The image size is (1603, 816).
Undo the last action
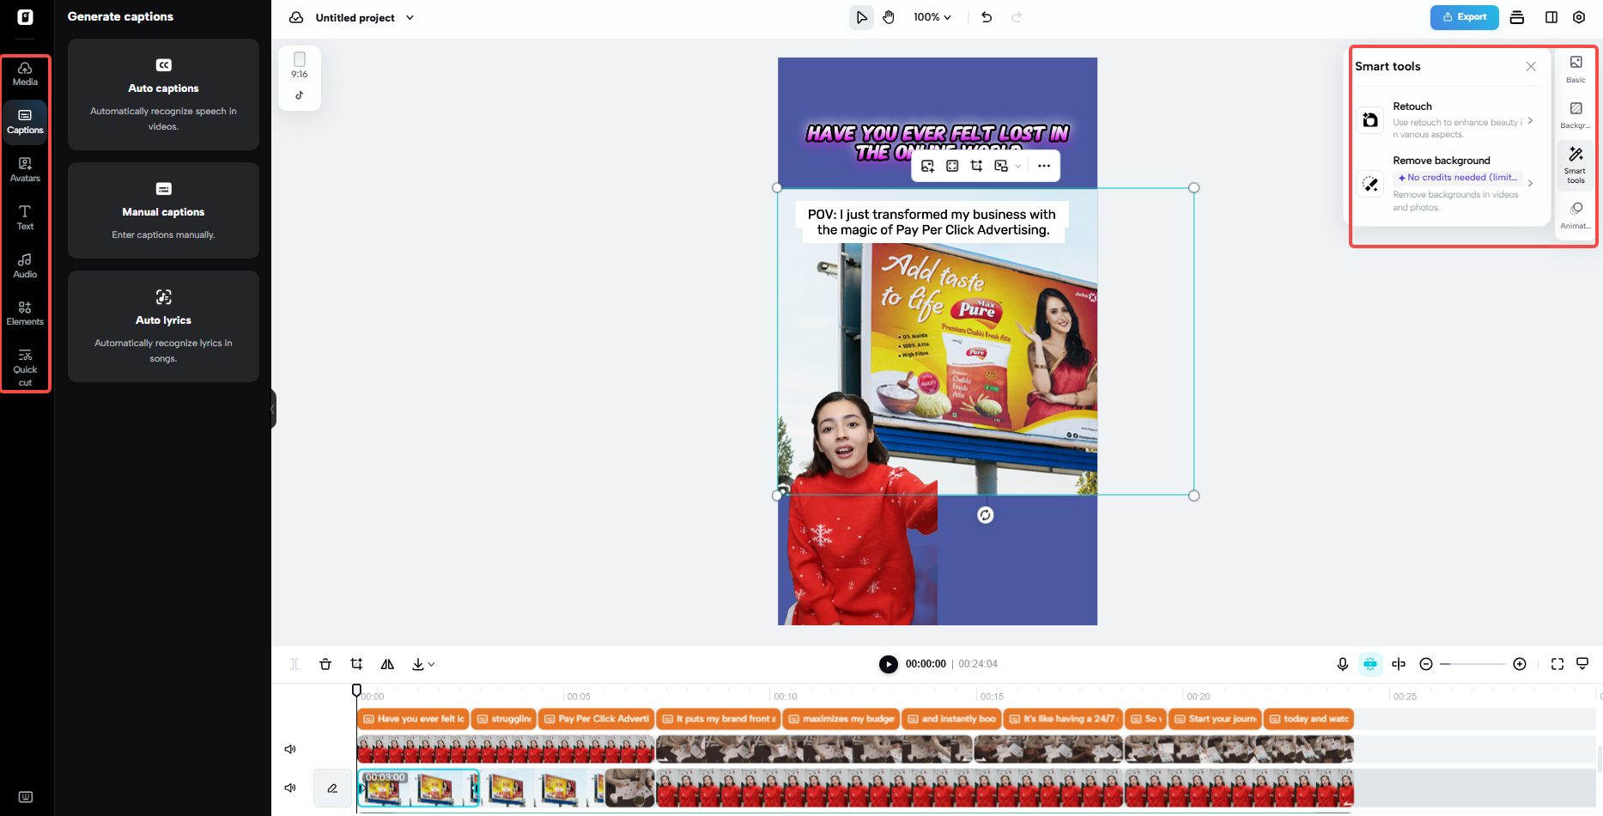[x=987, y=17]
